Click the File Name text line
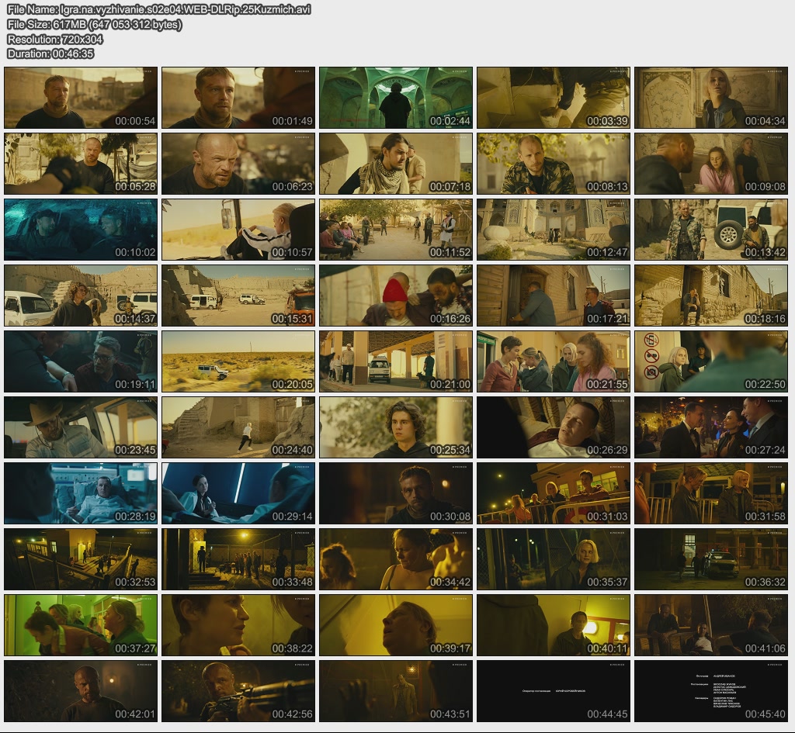Screen dimensions: 795x733 tap(158, 10)
